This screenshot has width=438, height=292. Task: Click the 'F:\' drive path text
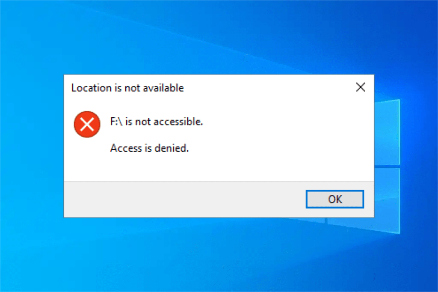(116, 122)
